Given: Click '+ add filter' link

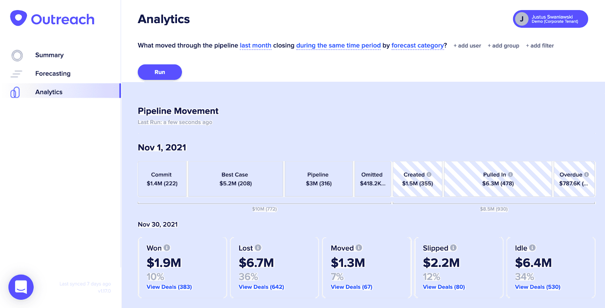Looking at the screenshot, I should coord(540,46).
